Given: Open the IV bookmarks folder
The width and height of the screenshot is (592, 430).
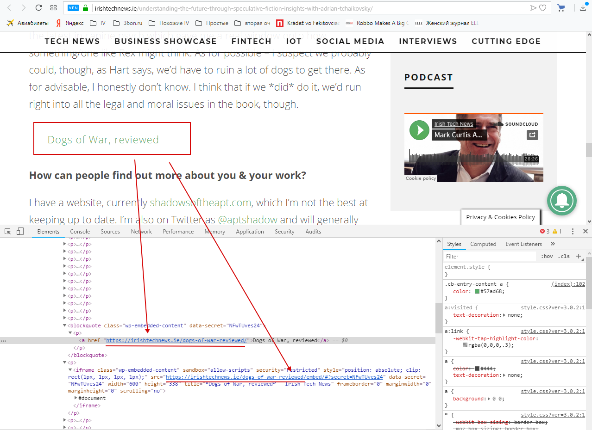Looking at the screenshot, I should coord(98,23).
